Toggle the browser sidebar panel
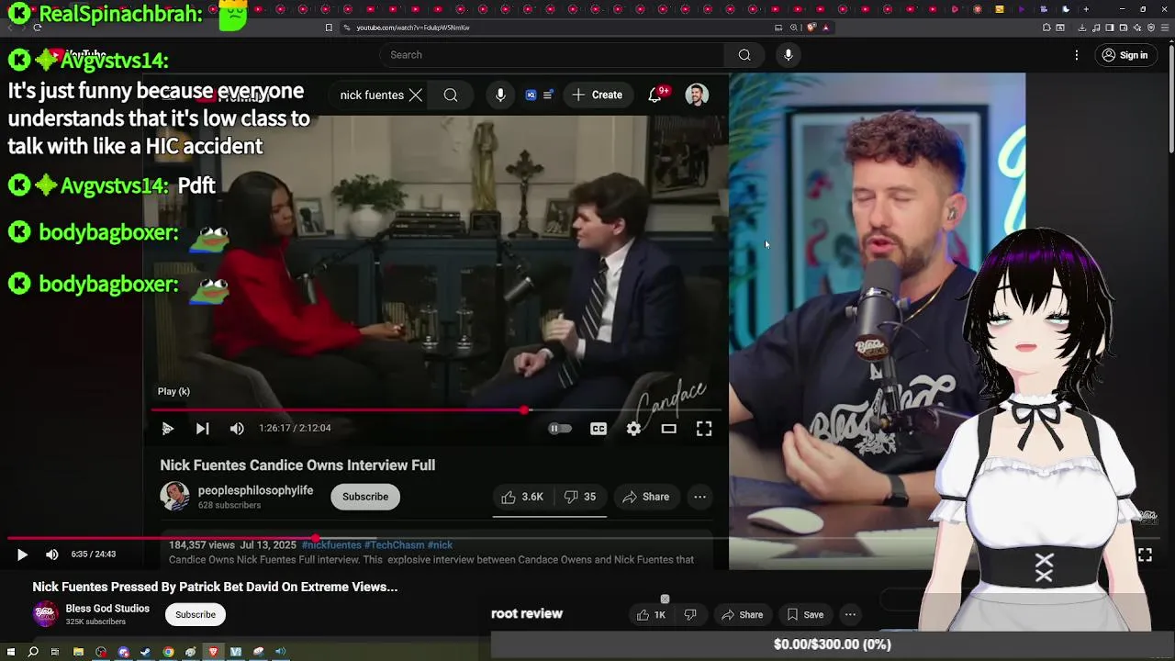The image size is (1175, 661). click(1110, 28)
